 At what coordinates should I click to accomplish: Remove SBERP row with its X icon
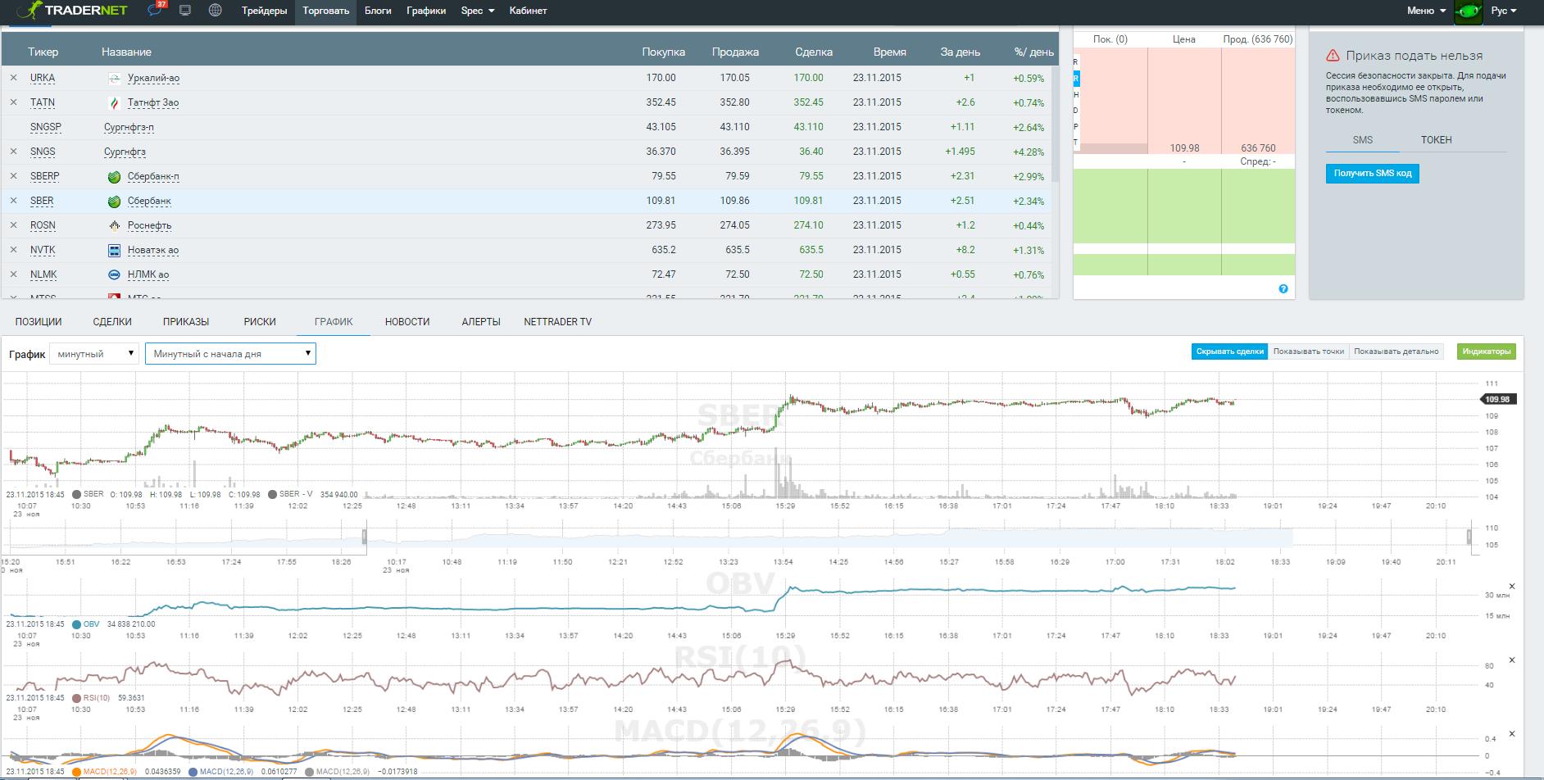coord(13,176)
